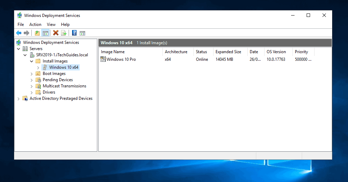Screen dimensions: 348x182
Task: Click the Up One Level folder icon
Action: tap(37, 33)
